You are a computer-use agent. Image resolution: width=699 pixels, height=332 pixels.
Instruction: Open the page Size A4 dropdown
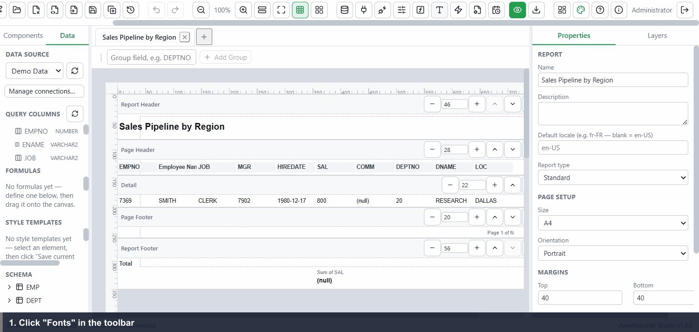point(613,223)
